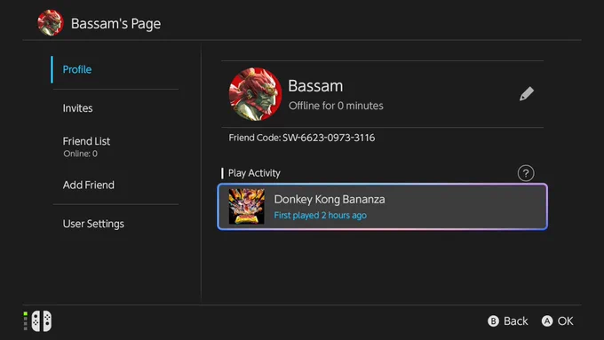Click the 'Offline for 0 minutes' status

coord(336,106)
